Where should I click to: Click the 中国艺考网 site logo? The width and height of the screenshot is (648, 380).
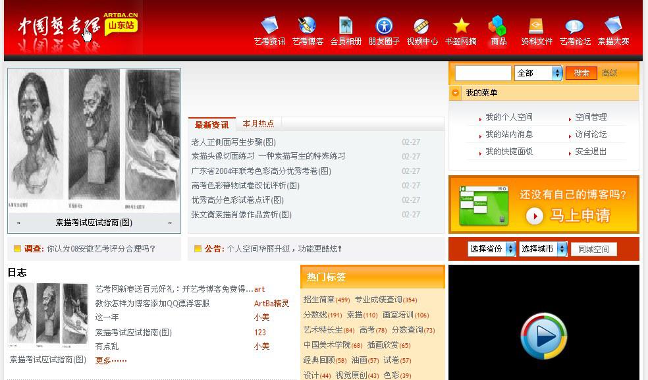59,26
